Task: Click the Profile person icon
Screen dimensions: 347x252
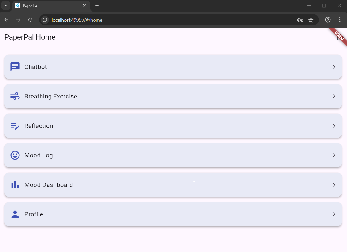Action: (15, 214)
